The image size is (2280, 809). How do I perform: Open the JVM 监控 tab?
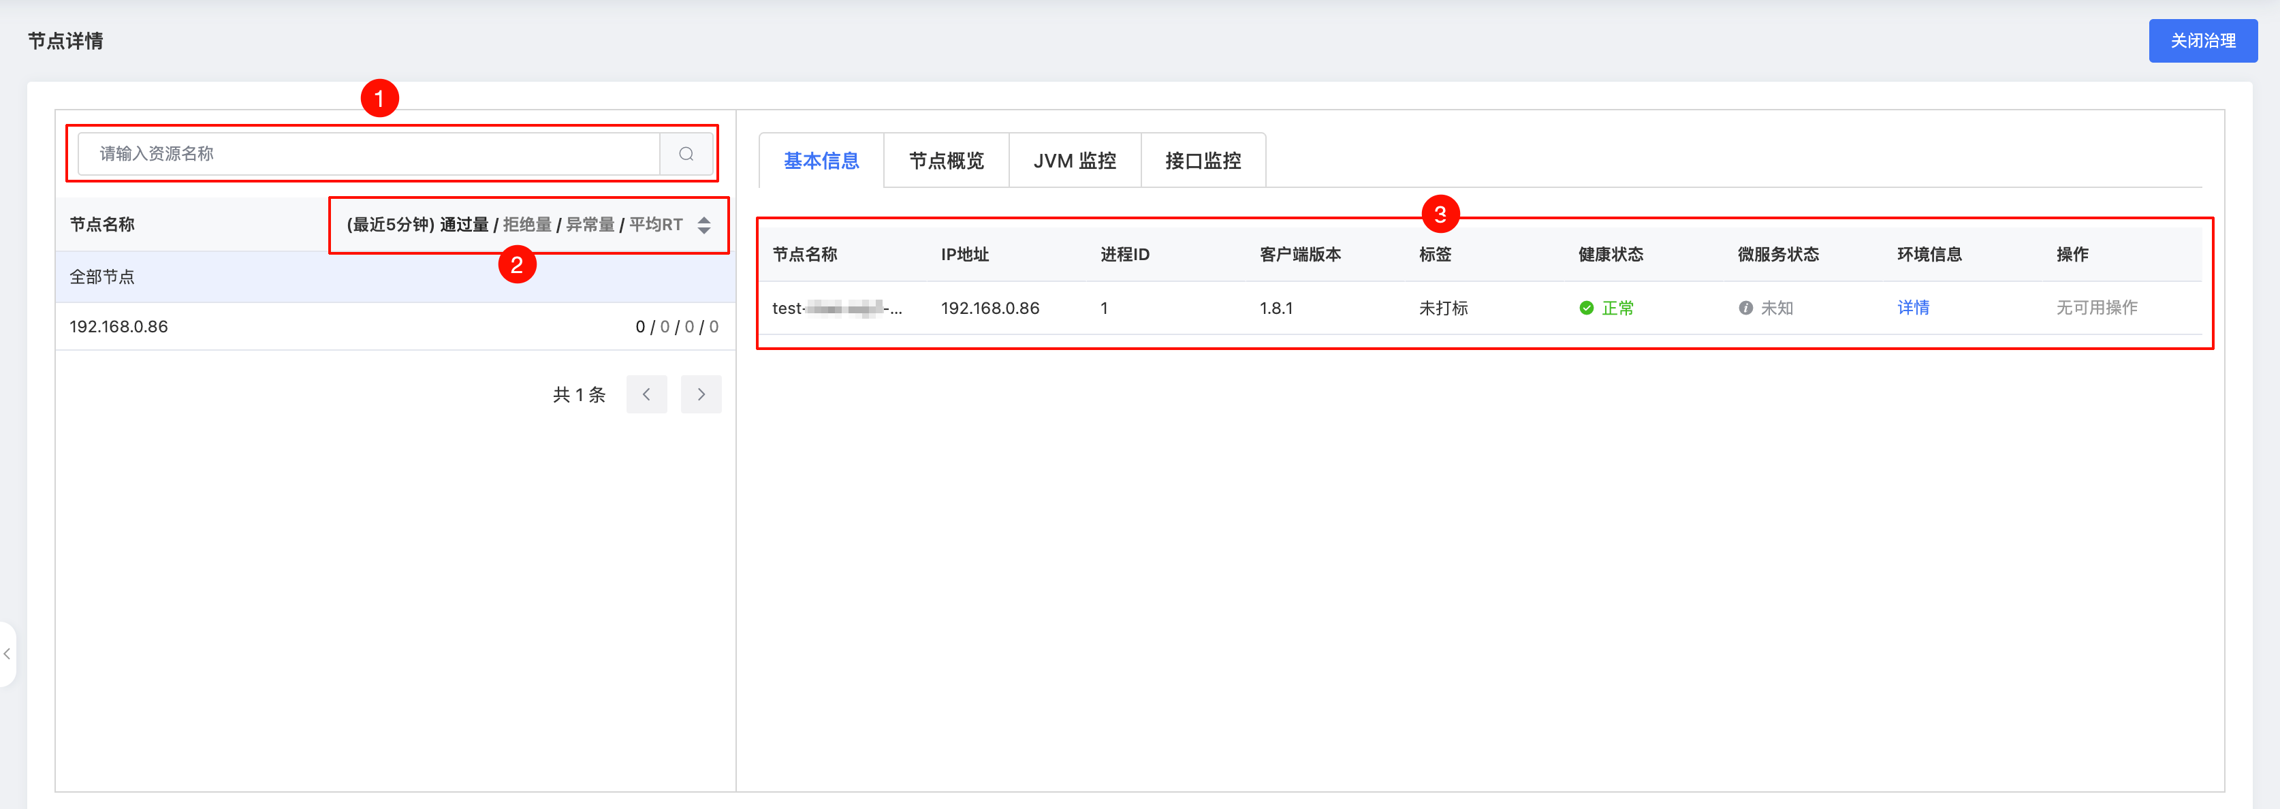[1075, 161]
